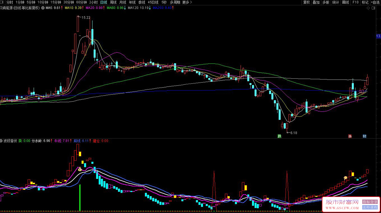Select the 日线 daily chart tab
381x213 pixels.
104,2
